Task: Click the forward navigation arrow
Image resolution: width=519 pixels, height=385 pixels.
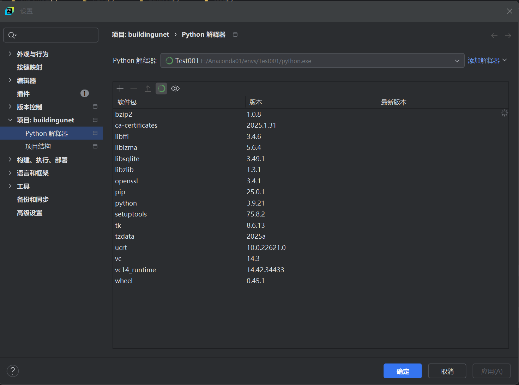Action: click(508, 35)
